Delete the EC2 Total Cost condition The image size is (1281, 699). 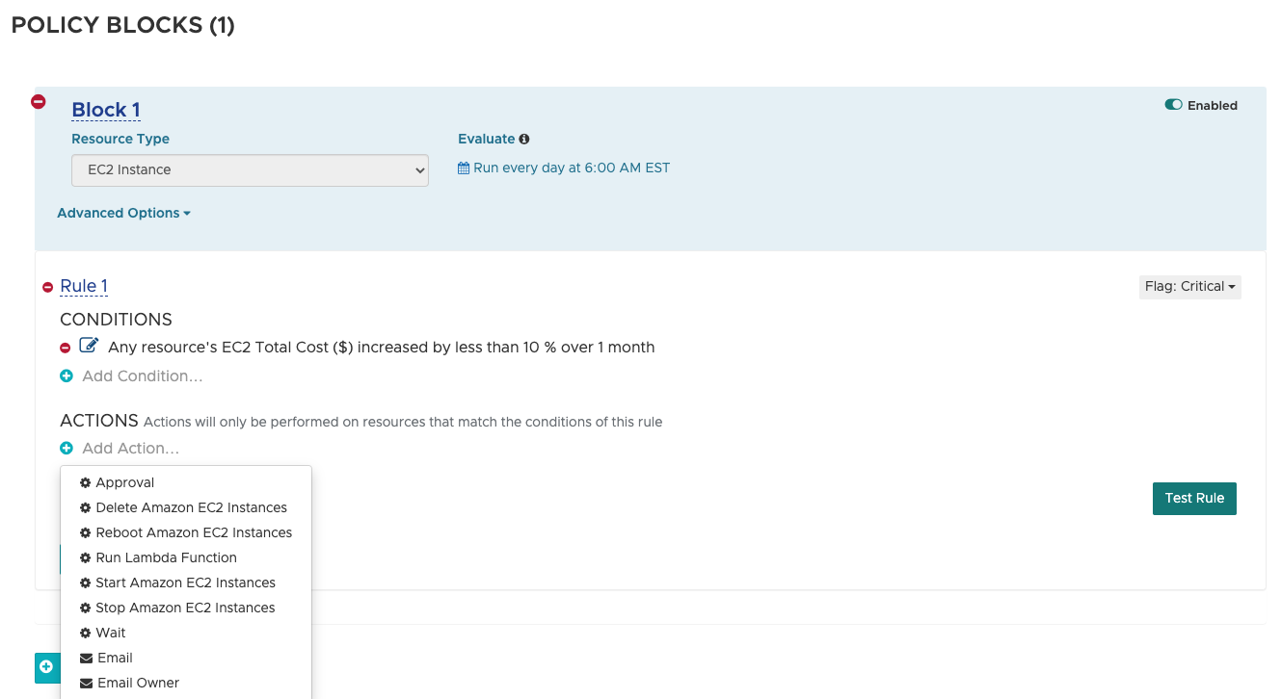pos(66,348)
